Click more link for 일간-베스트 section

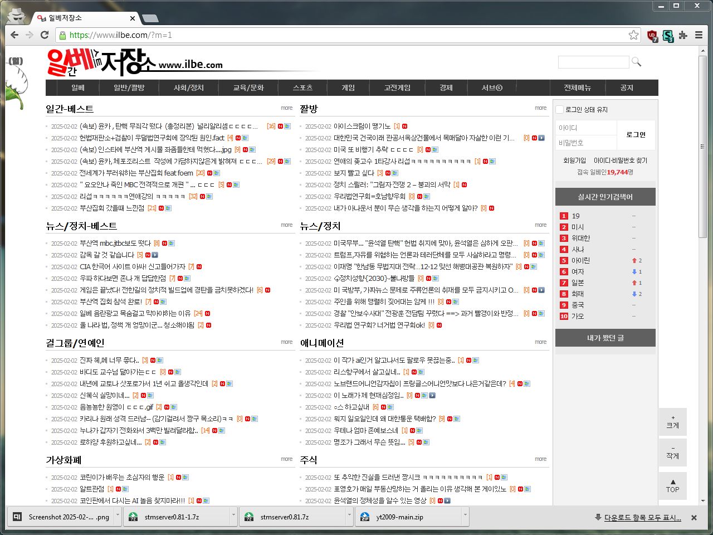[x=286, y=108]
